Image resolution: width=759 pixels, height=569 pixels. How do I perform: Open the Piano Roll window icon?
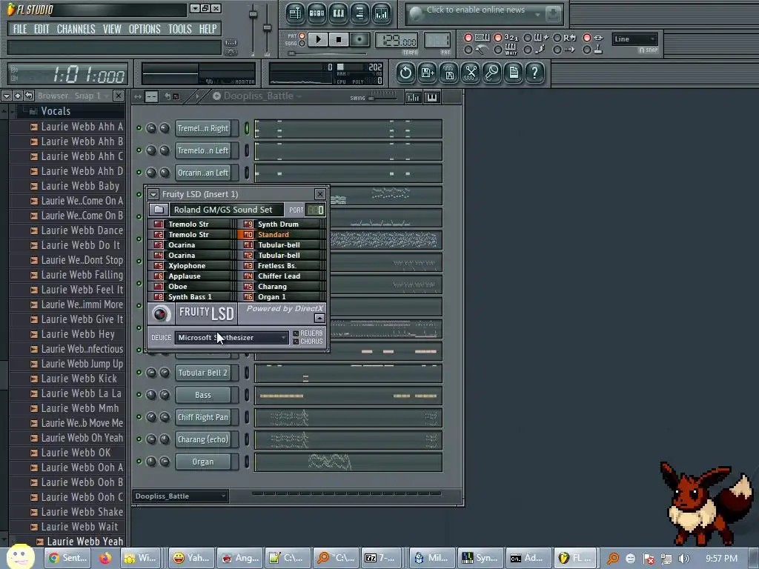pos(338,13)
